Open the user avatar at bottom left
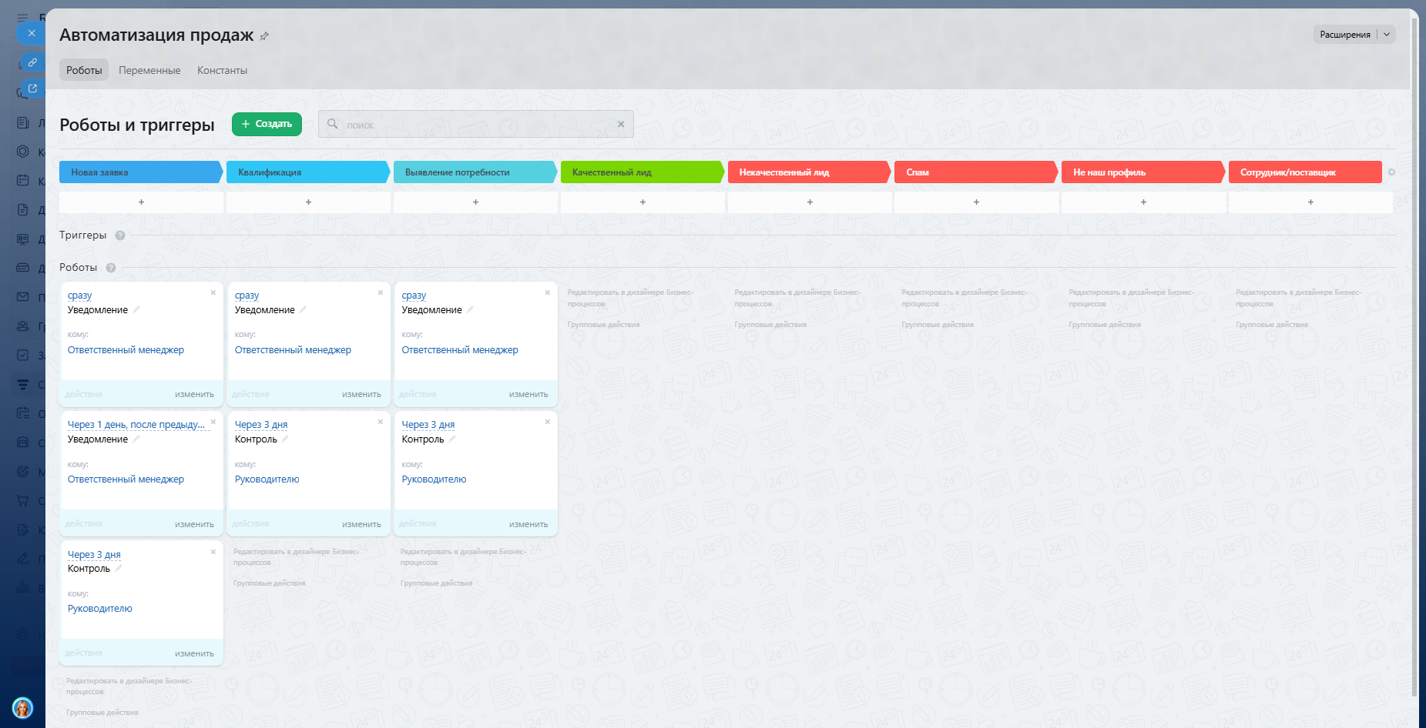1426x728 pixels. tap(23, 708)
